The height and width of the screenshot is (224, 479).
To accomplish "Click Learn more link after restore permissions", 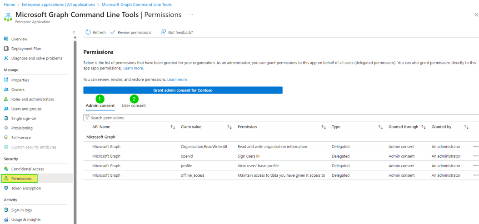I will click(x=177, y=80).
